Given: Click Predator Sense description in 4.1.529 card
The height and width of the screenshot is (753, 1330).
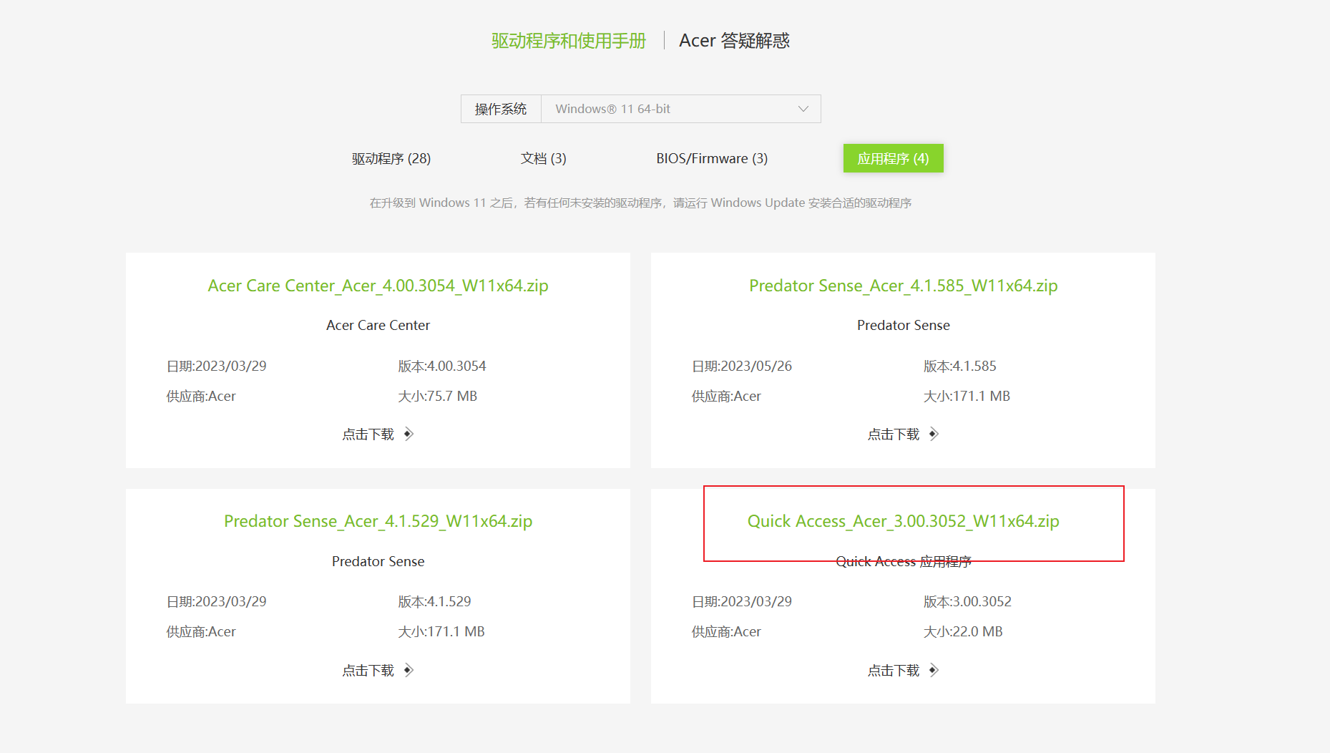Looking at the screenshot, I should coord(378,561).
